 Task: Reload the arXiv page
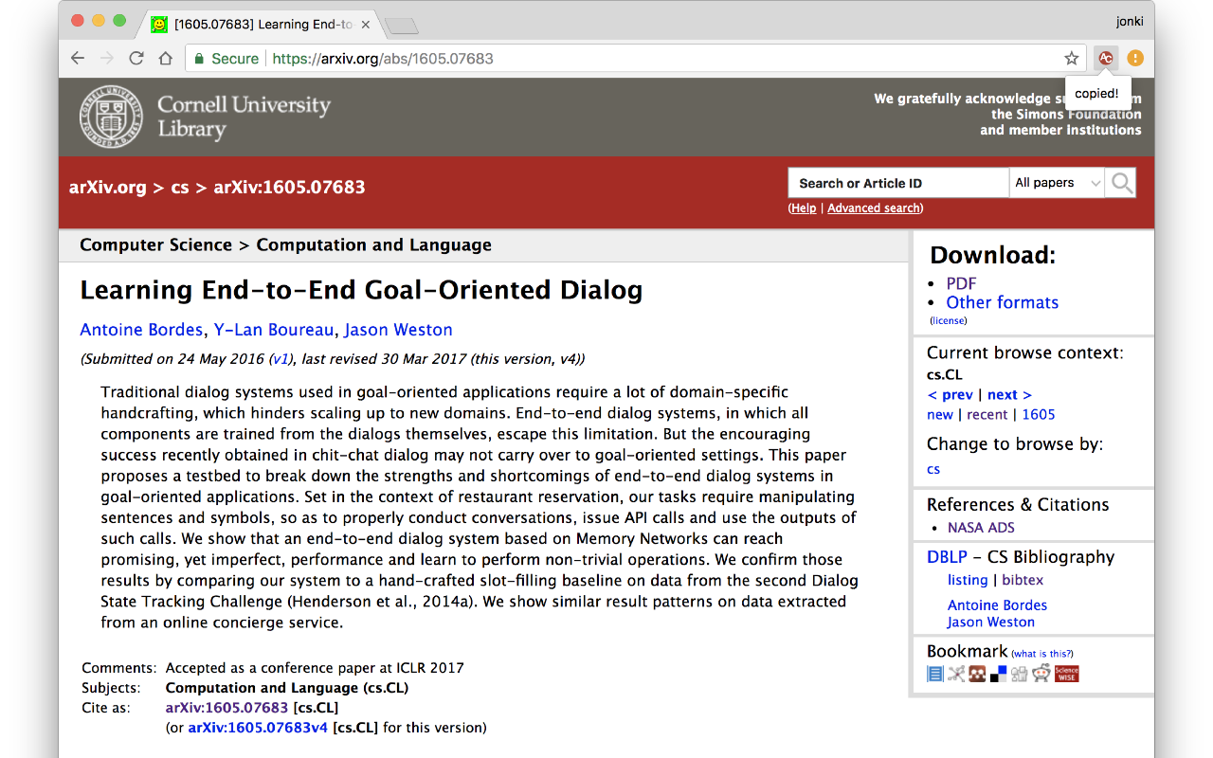(136, 58)
